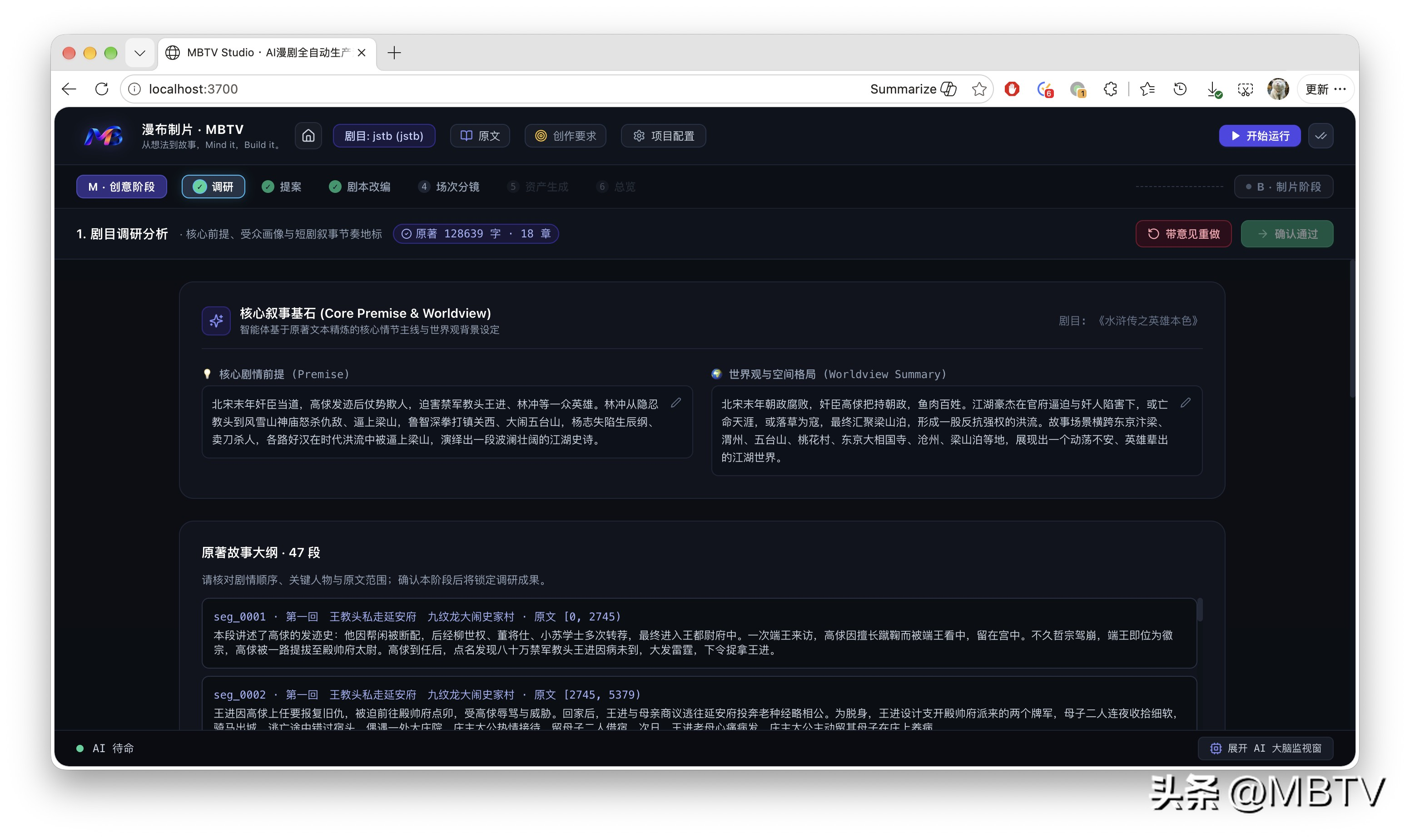Viewport: 1410px width, 837px height.
Task: Click the 带意见重做 button
Action: pos(1184,233)
